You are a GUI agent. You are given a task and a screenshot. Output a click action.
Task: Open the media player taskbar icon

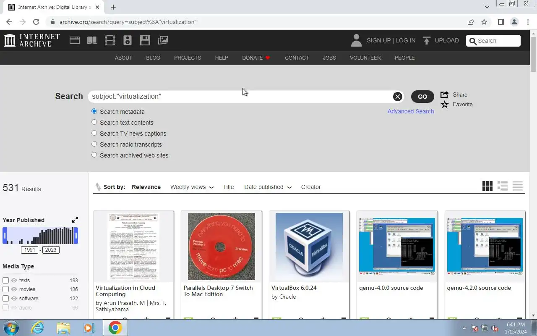pyautogui.click(x=89, y=328)
